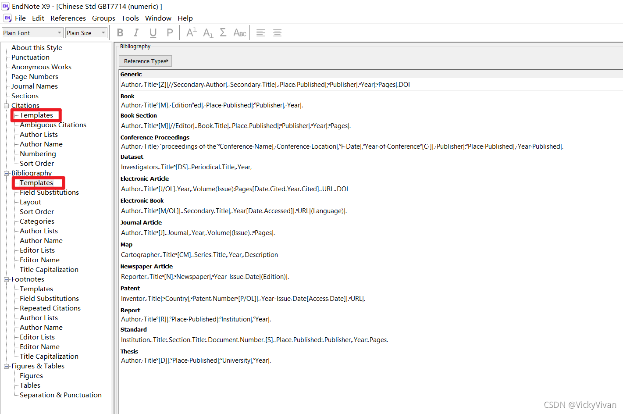Select About this Style
Image resolution: width=623 pixels, height=414 pixels.
pyautogui.click(x=37, y=47)
